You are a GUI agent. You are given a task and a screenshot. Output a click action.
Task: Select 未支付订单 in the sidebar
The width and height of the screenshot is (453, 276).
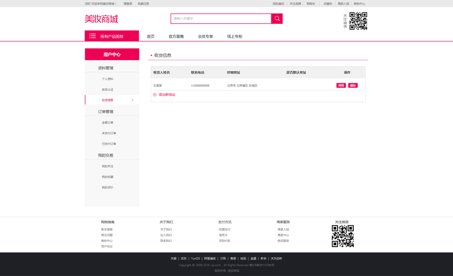tap(109, 133)
